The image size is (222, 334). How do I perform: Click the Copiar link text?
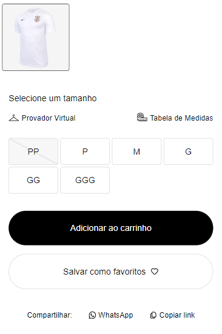(x=177, y=315)
